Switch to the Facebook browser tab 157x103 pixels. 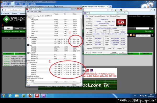68,7
